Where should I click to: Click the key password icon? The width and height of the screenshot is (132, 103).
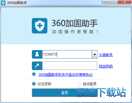click(37, 66)
